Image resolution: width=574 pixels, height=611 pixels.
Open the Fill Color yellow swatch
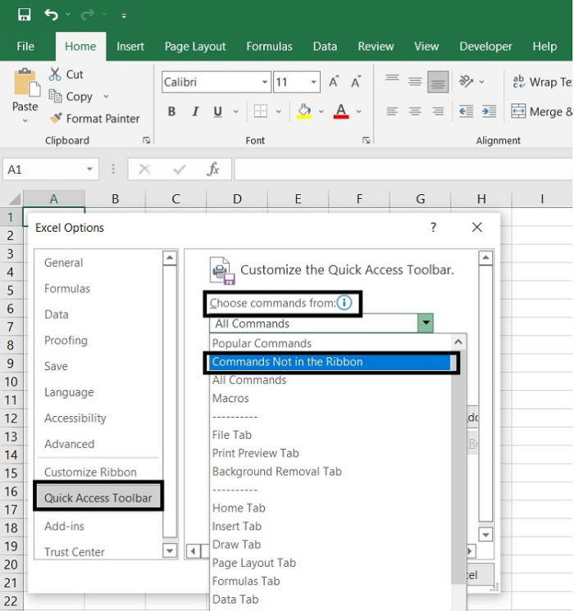click(304, 112)
